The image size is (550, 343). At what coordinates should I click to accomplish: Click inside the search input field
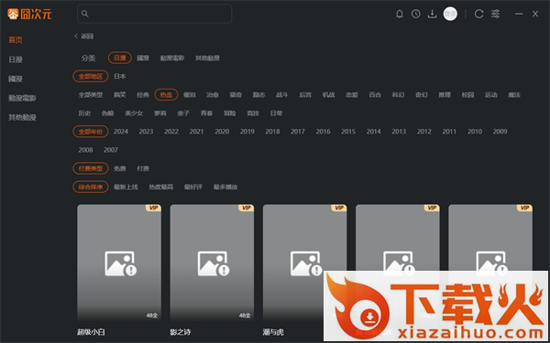(154, 14)
